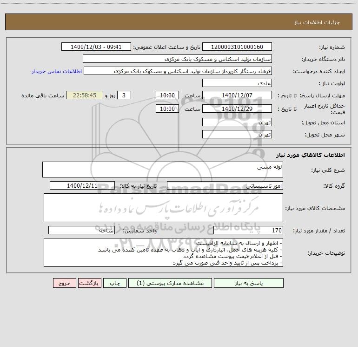Click the شماره نیاز label
The width and height of the screenshot is (358, 347).
point(332,47)
